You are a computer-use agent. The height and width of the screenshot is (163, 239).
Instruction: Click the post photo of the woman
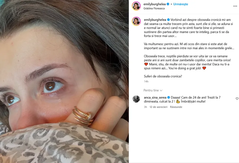click(64, 81)
